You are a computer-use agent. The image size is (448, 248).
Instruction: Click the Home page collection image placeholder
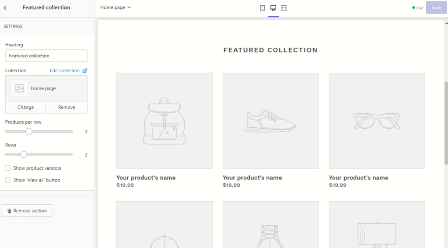click(x=19, y=88)
